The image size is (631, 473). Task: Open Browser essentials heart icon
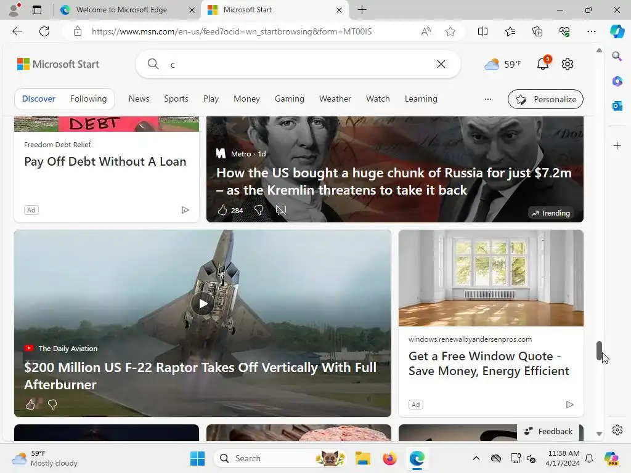click(x=564, y=31)
